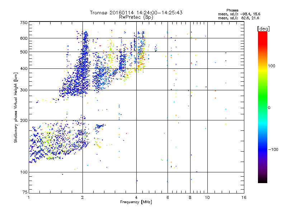Click the 'mean, sd,O: -98.4, 15.6' line

[239, 14]
